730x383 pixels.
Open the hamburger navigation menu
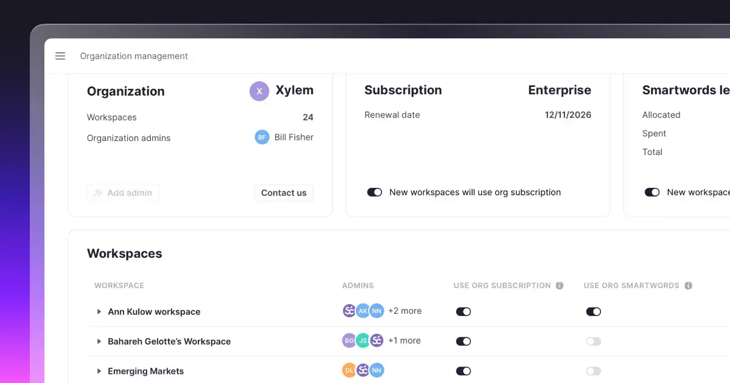pos(60,56)
